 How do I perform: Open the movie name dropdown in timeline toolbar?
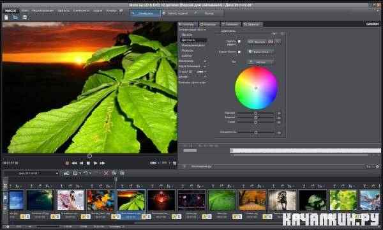coord(38,173)
